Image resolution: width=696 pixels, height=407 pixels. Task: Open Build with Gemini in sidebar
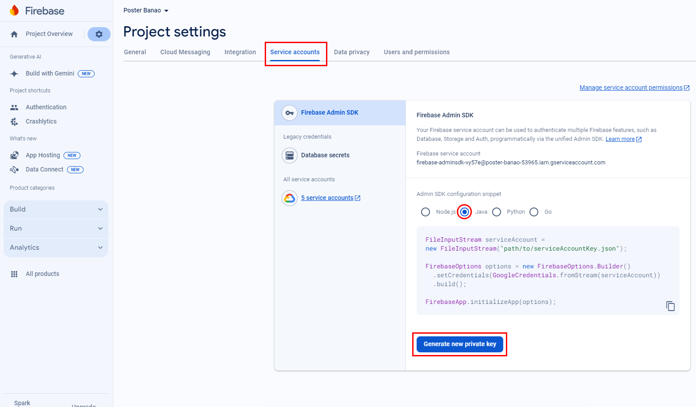(x=50, y=74)
